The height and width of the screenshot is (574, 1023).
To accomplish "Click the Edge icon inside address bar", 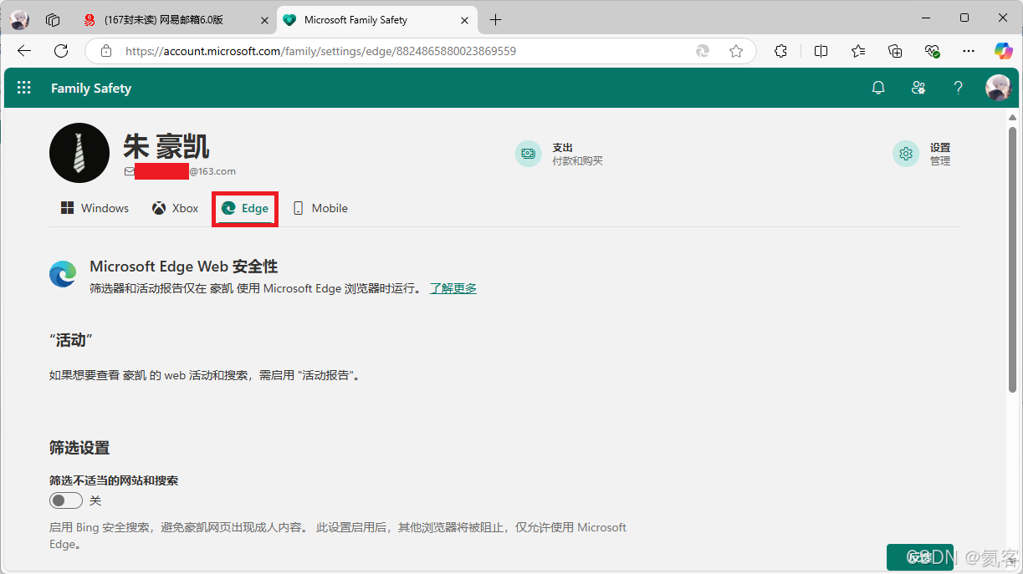I will coord(703,51).
